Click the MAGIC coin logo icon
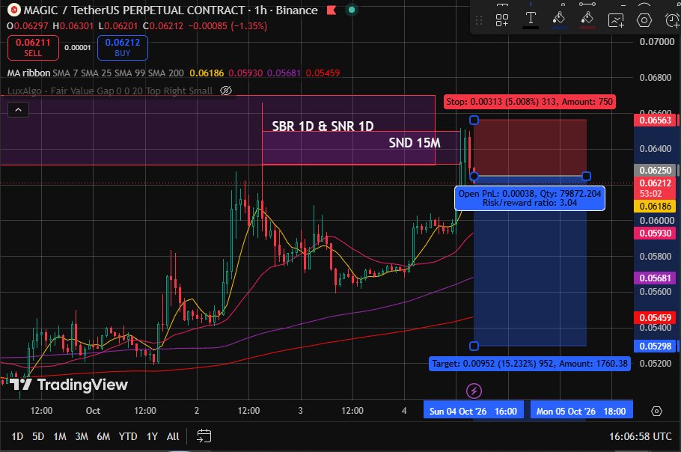 (14, 10)
